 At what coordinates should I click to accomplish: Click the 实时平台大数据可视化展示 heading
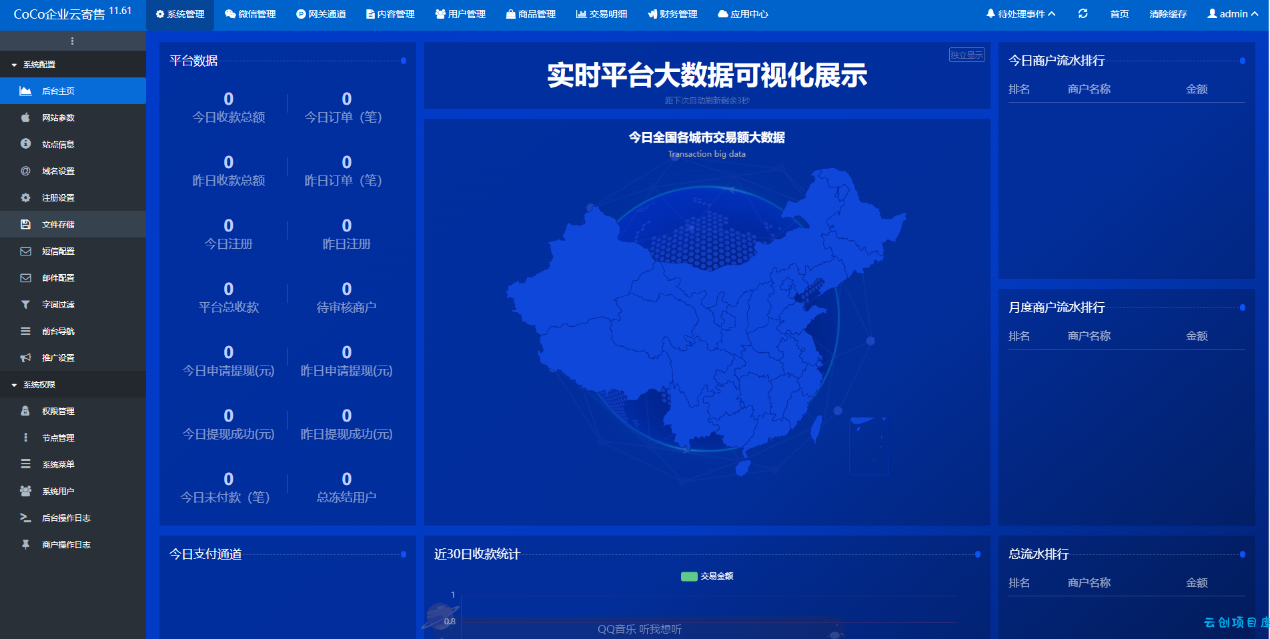point(707,75)
